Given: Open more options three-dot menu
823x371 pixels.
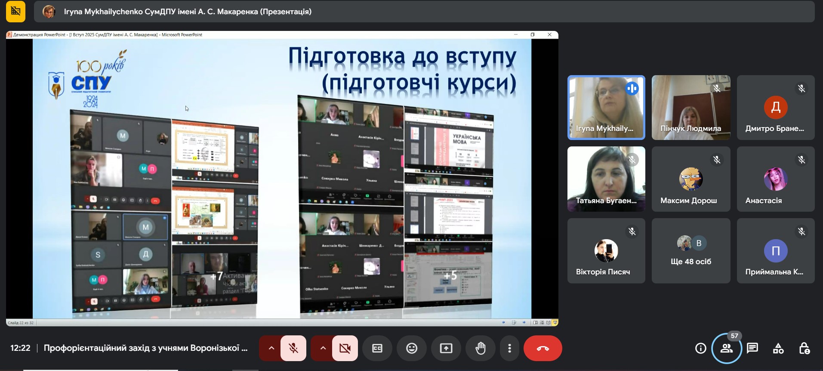Looking at the screenshot, I should [509, 348].
